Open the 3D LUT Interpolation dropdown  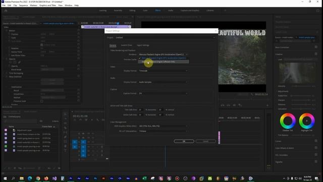[x=164, y=131]
